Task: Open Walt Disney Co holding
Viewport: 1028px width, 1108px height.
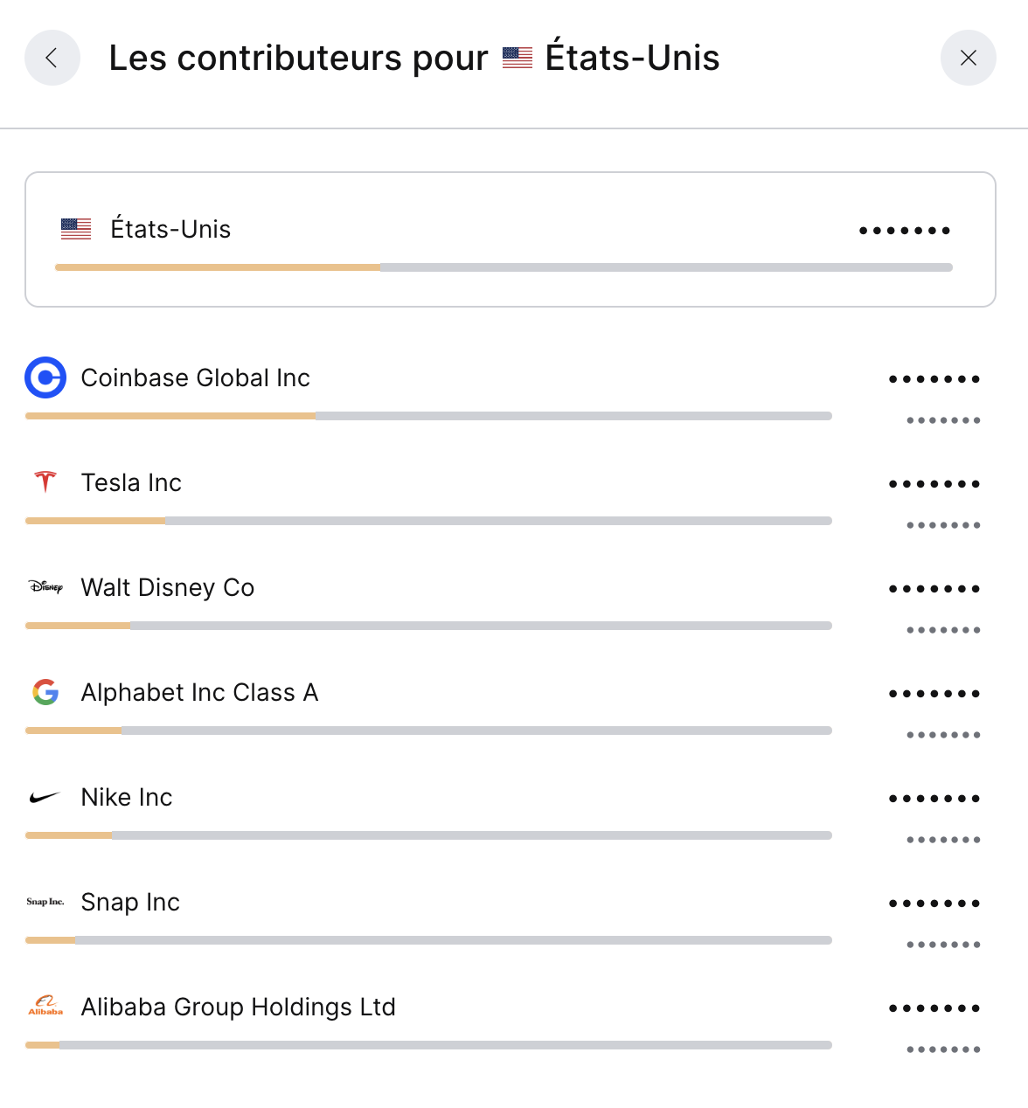Action: pyautogui.click(x=168, y=587)
